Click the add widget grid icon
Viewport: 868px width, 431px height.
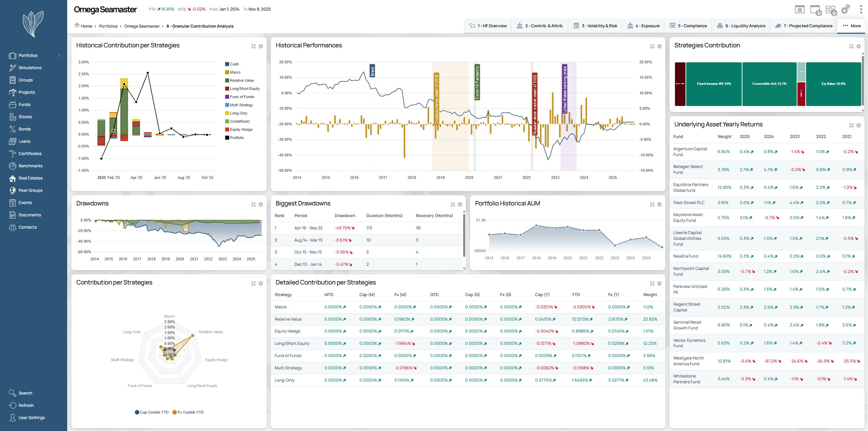[x=831, y=10]
